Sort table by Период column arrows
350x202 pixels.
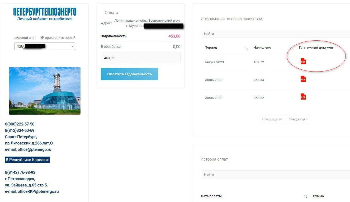point(246,48)
